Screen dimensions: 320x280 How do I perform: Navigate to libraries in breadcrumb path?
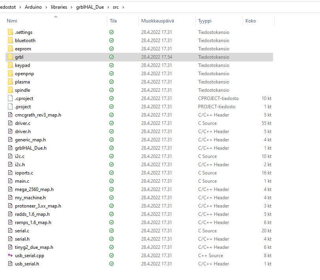[59, 7]
